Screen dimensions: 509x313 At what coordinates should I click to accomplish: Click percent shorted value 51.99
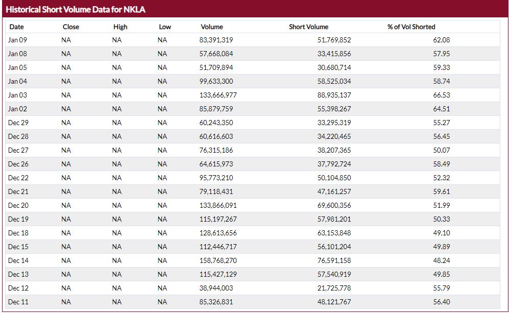(442, 206)
